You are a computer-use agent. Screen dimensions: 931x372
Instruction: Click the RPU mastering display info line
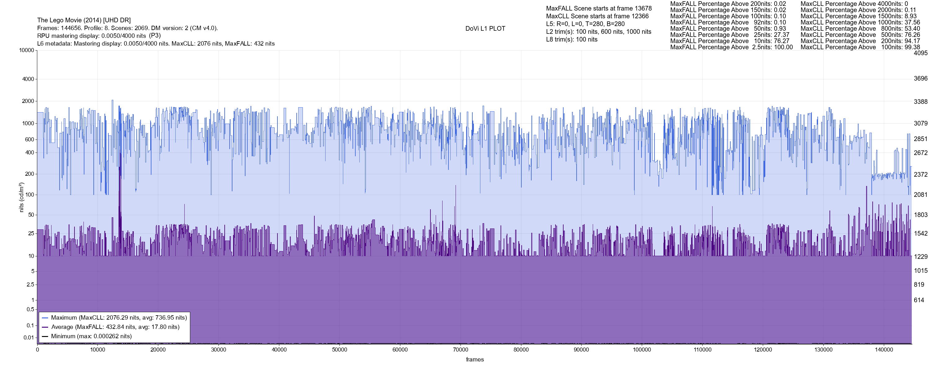click(99, 36)
